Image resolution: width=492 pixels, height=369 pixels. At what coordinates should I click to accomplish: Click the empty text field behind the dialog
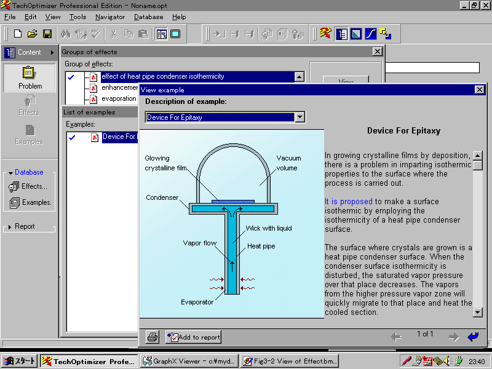point(432,68)
